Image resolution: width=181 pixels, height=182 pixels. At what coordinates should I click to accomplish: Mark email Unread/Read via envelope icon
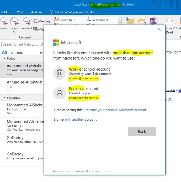tap(169, 21)
